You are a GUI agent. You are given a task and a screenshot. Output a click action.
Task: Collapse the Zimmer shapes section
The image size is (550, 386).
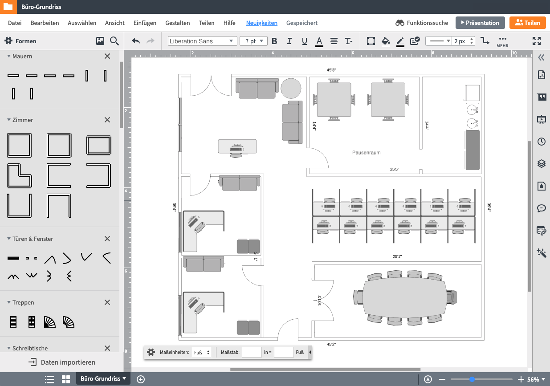[x=9, y=120]
